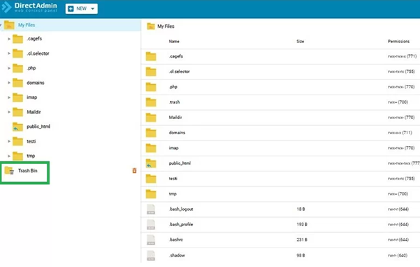This screenshot has width=420, height=267.
Task: Click domains name in file list
Action: (x=177, y=132)
